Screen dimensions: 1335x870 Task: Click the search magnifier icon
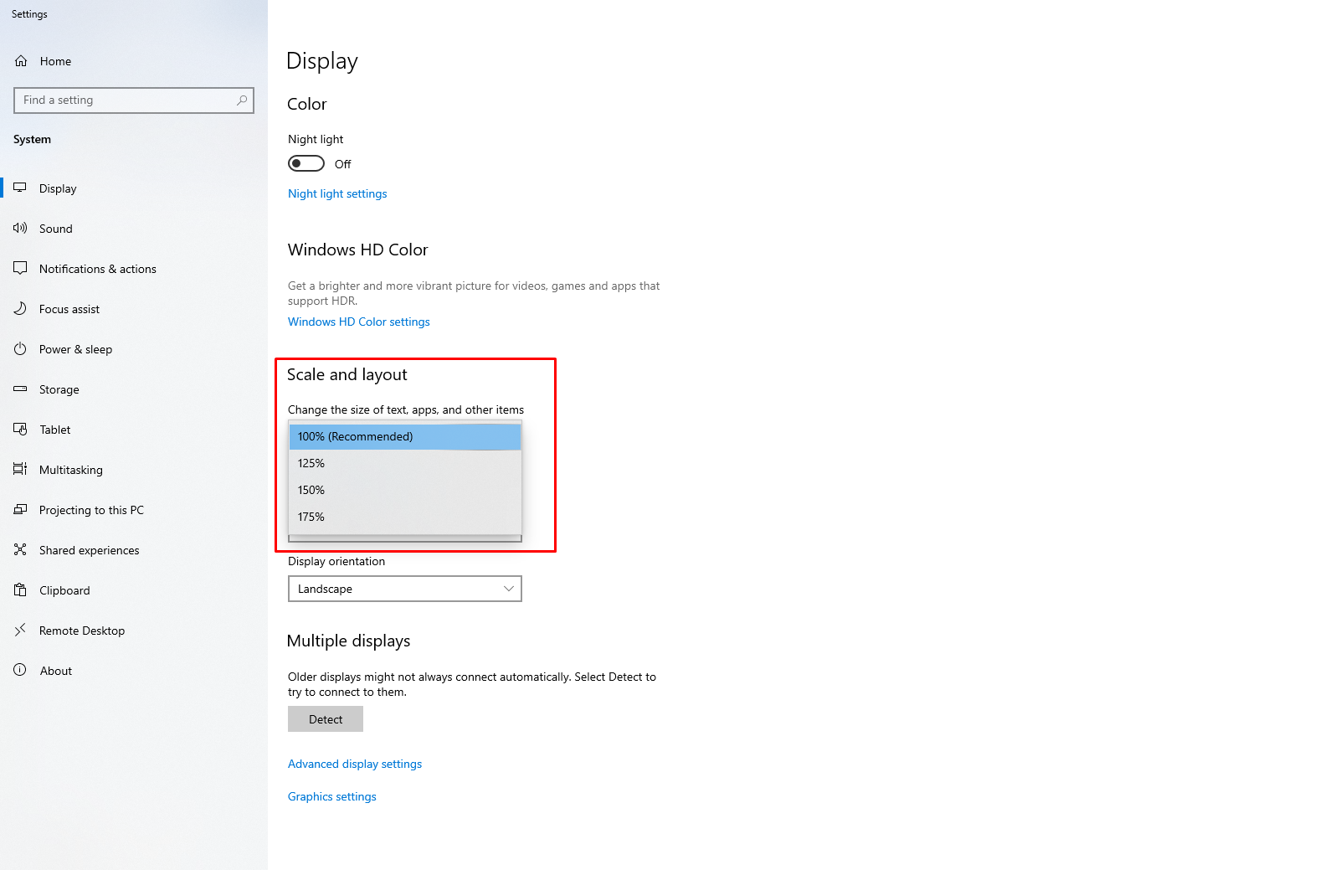[x=242, y=100]
